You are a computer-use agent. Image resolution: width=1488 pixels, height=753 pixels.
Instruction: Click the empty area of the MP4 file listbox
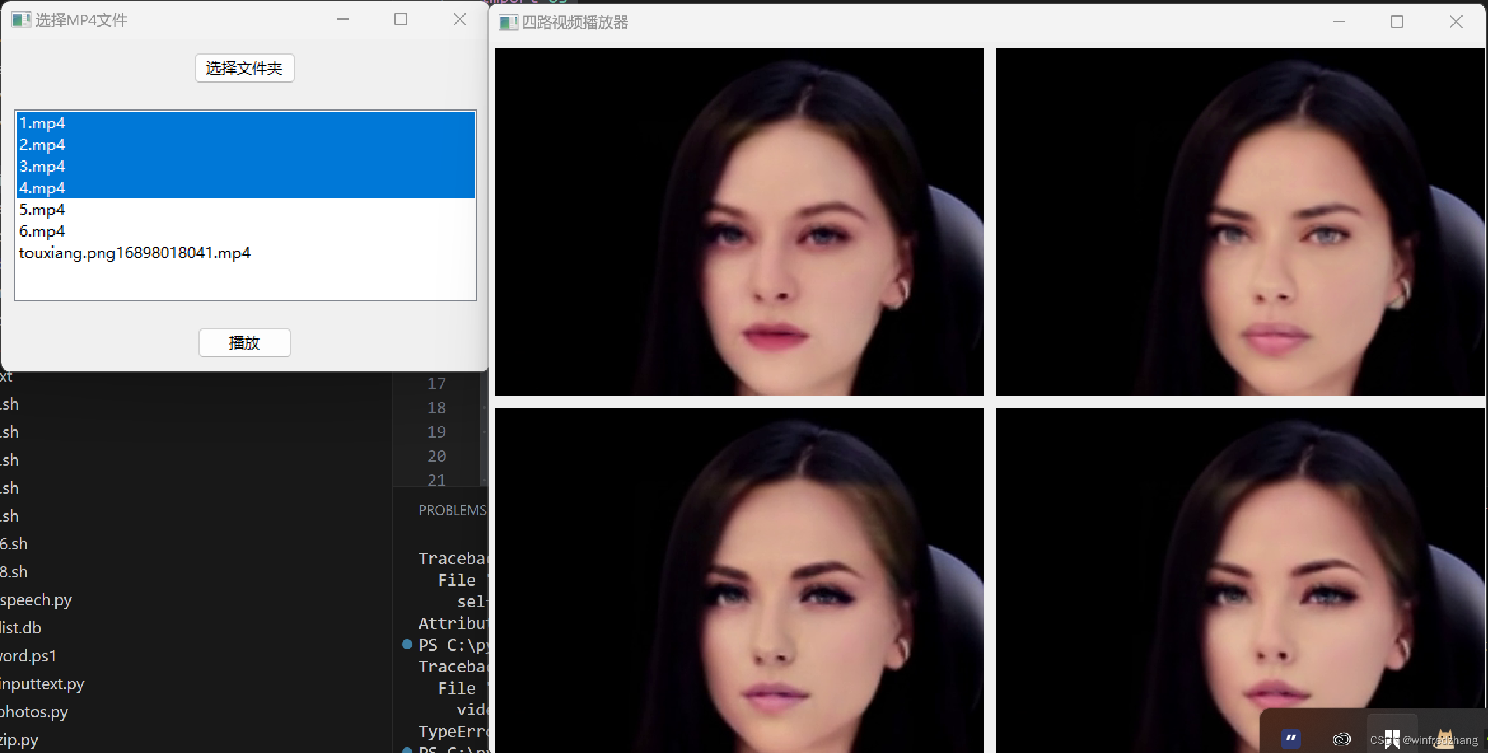point(246,281)
